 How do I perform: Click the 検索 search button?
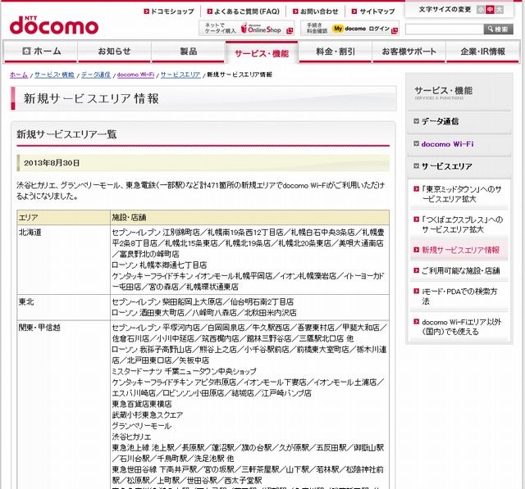pos(498,29)
